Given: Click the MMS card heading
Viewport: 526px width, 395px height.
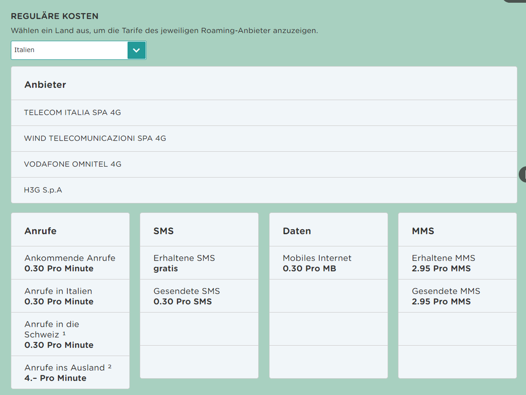Looking at the screenshot, I should [x=423, y=231].
